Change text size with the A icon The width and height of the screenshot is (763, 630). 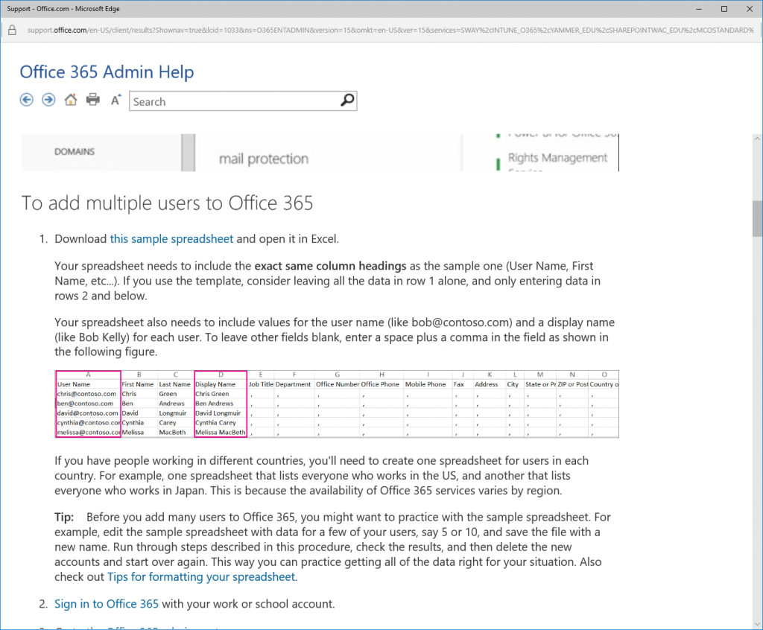(x=115, y=100)
